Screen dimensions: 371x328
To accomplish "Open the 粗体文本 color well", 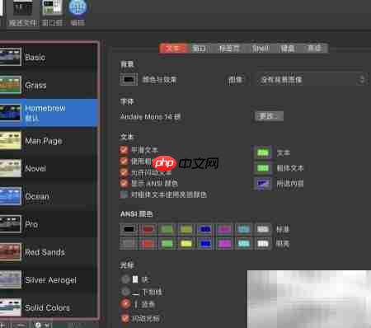I will tap(263, 168).
